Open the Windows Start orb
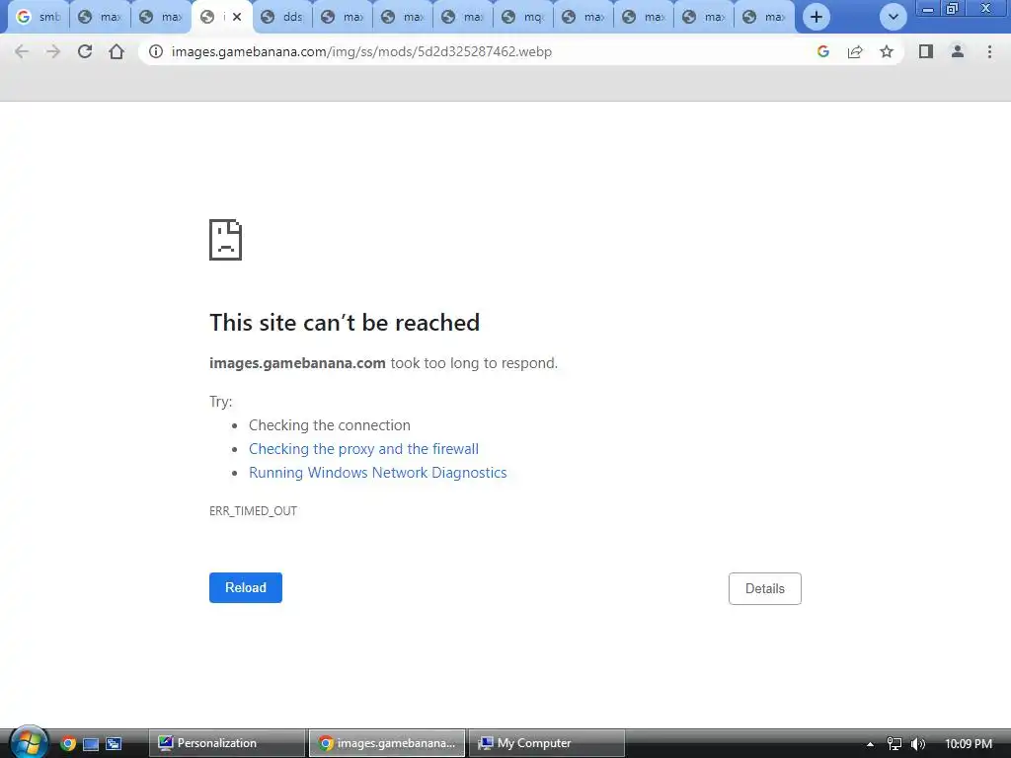 [x=29, y=742]
